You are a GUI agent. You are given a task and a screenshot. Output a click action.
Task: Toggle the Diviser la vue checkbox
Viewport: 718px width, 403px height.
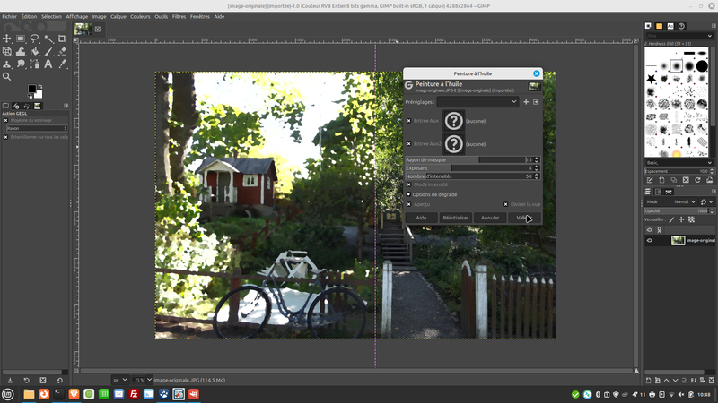click(505, 204)
